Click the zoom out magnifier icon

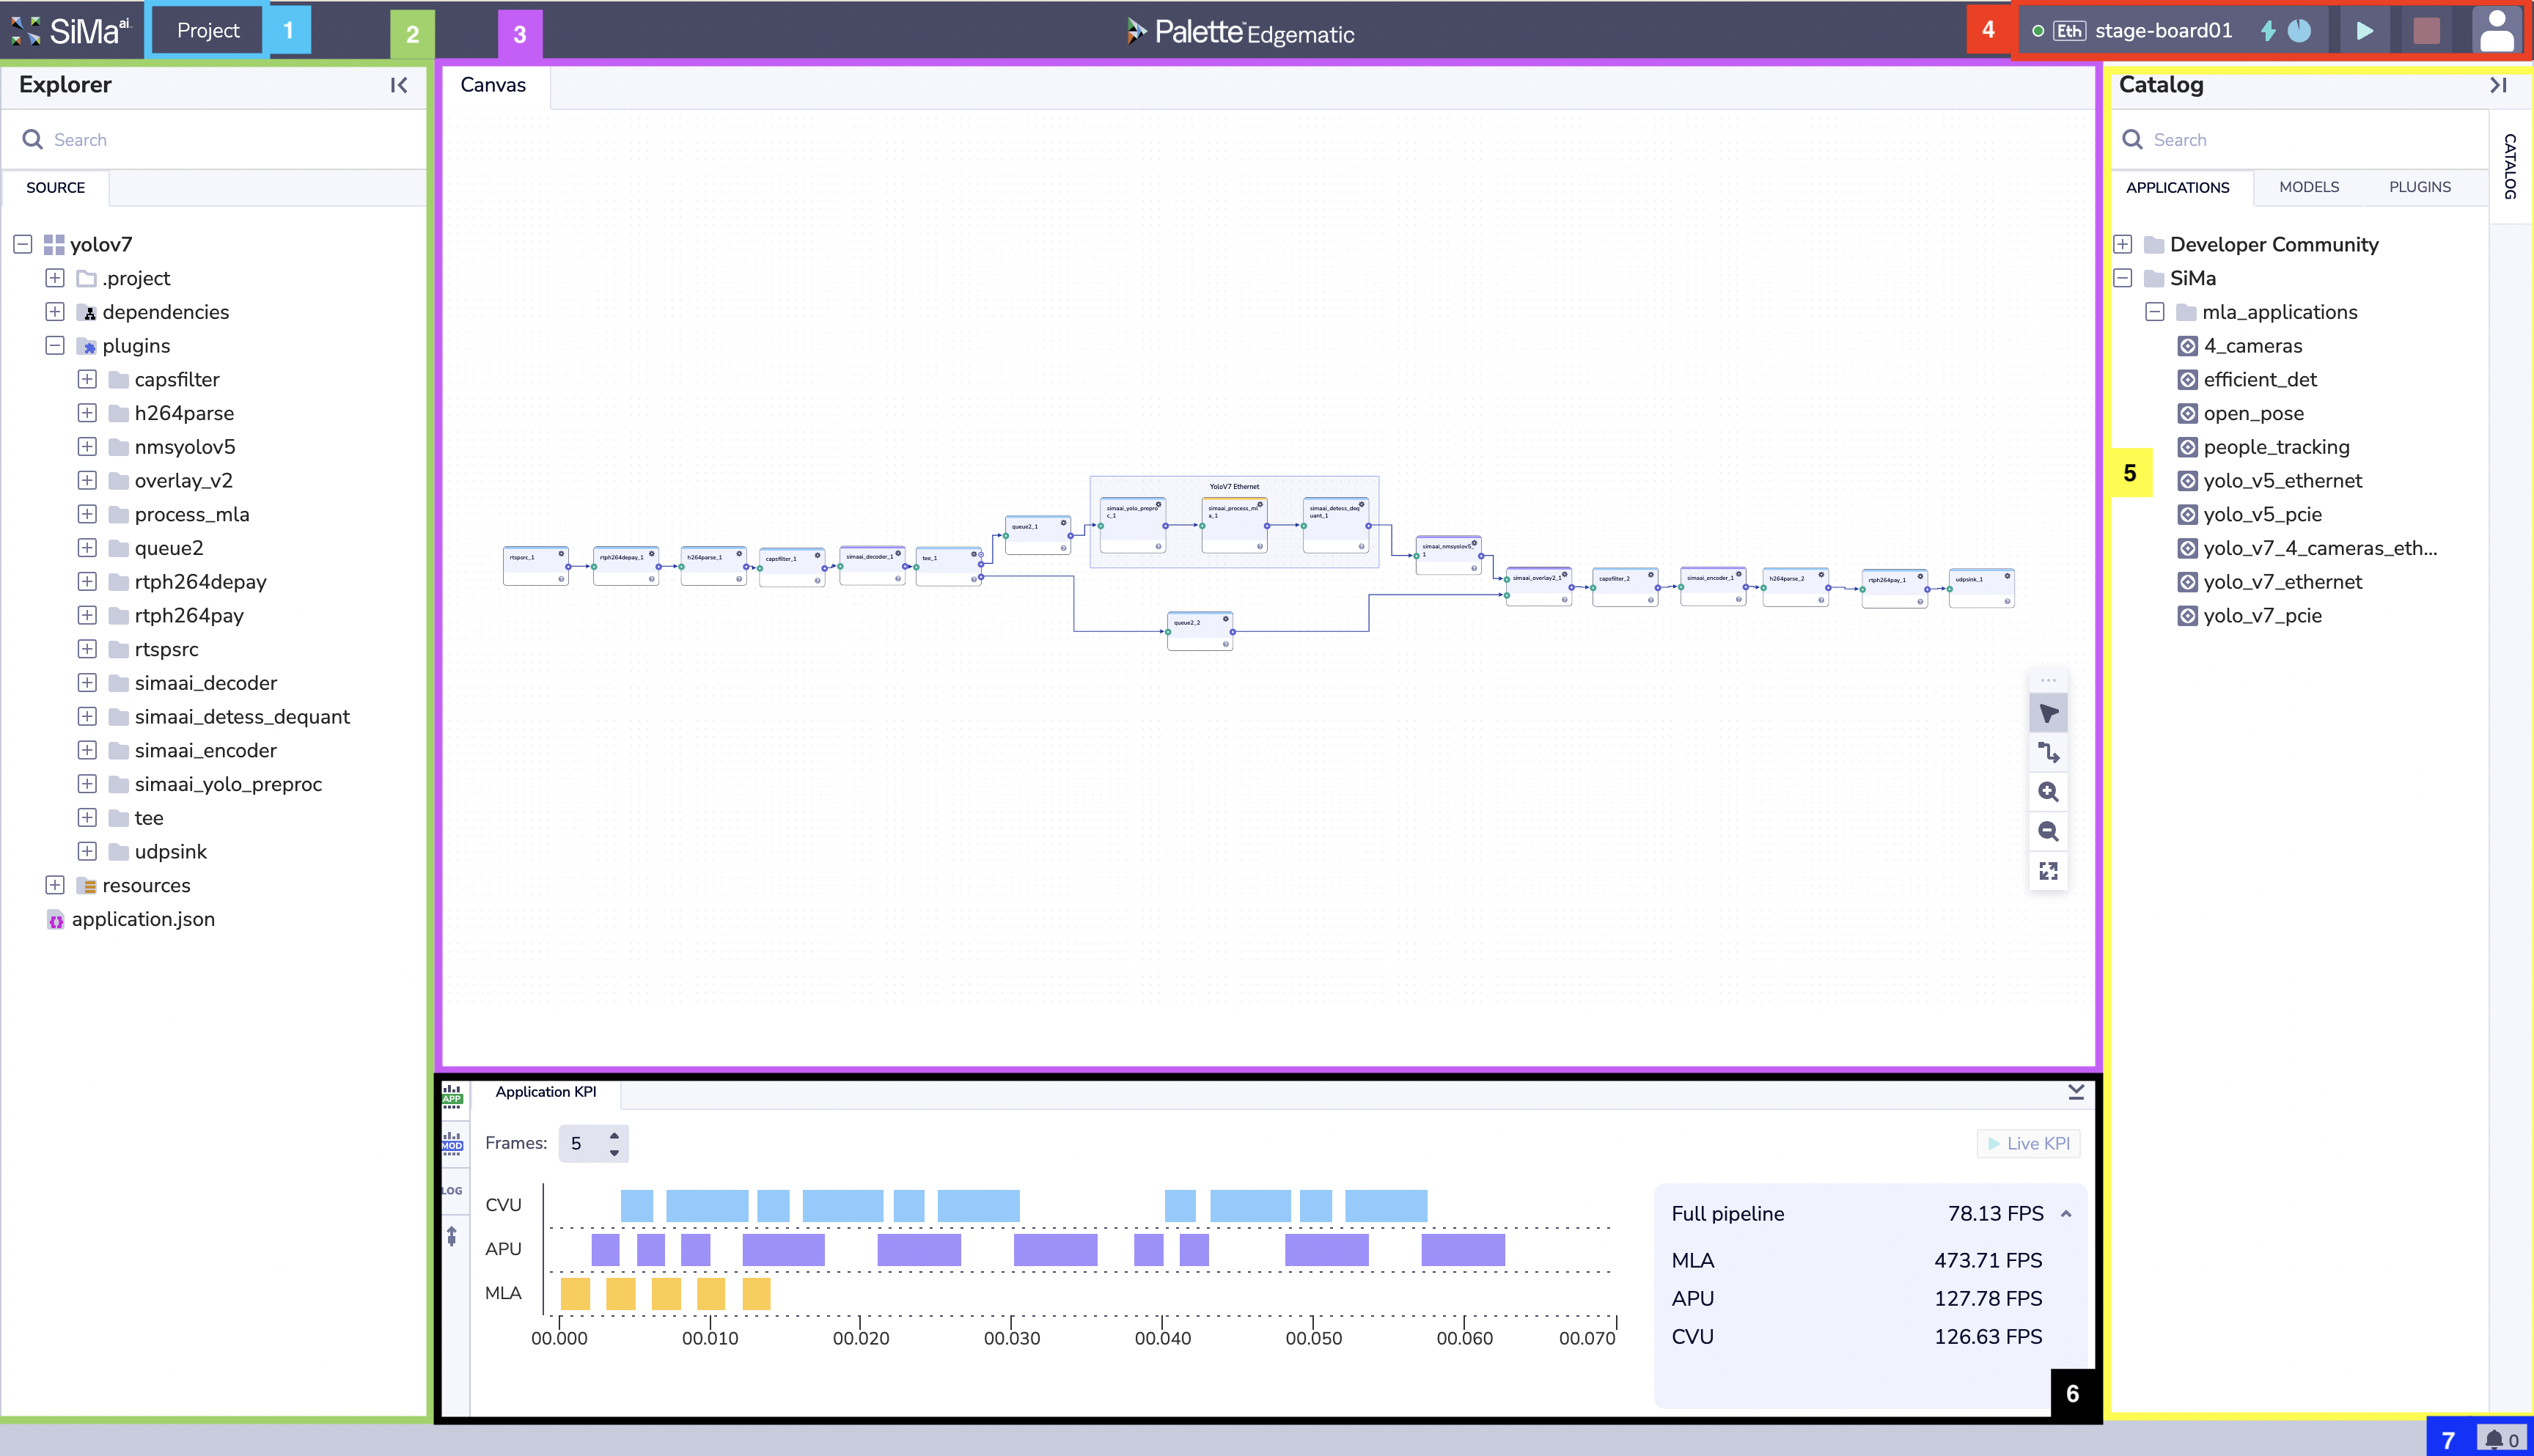pyautogui.click(x=2048, y=831)
